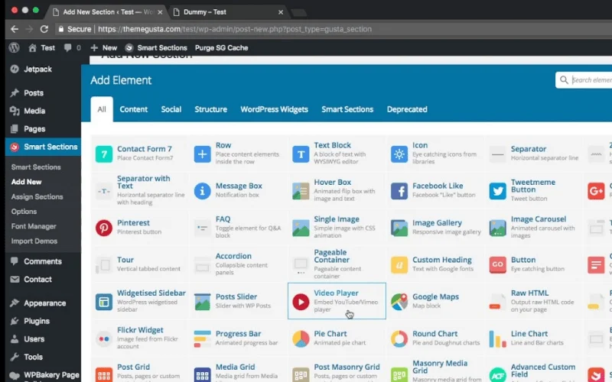Select the Image Gallery icon
This screenshot has width=612, height=382.
(399, 228)
